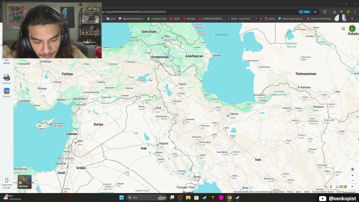This screenshot has width=359, height=202.
Task: Open the Chrome extensions puzzle icon
Action: (x=325, y=12)
